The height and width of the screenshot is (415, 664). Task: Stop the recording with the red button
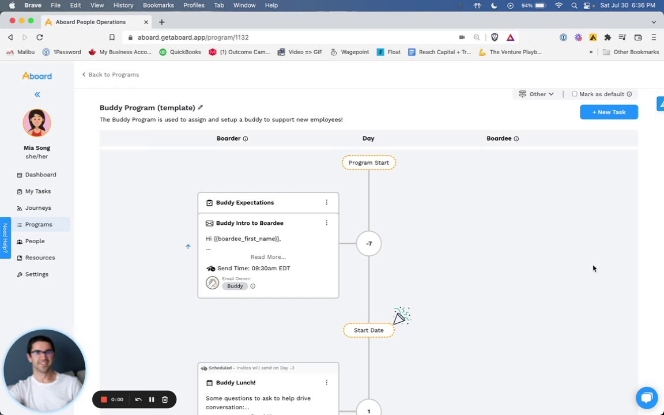(104, 399)
